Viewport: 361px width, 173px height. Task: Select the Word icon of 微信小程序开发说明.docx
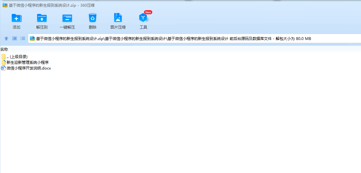click(3, 68)
